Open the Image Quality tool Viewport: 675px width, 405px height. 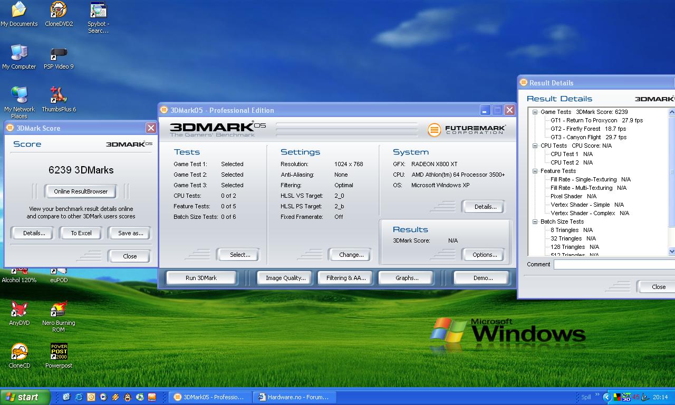click(x=285, y=278)
